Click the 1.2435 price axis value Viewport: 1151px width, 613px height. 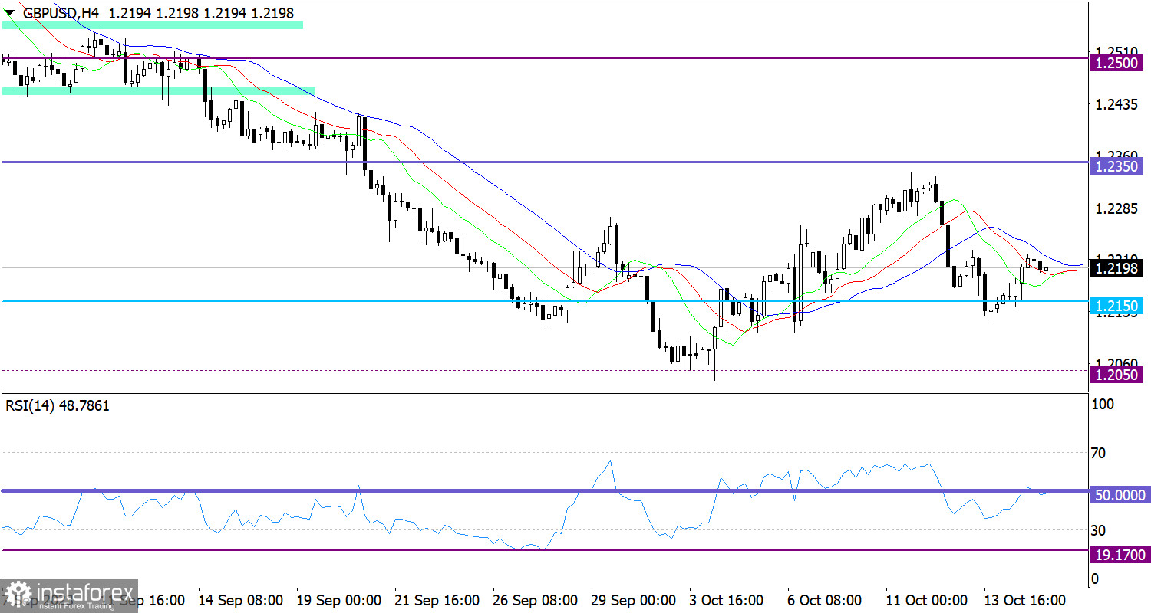pos(1116,104)
